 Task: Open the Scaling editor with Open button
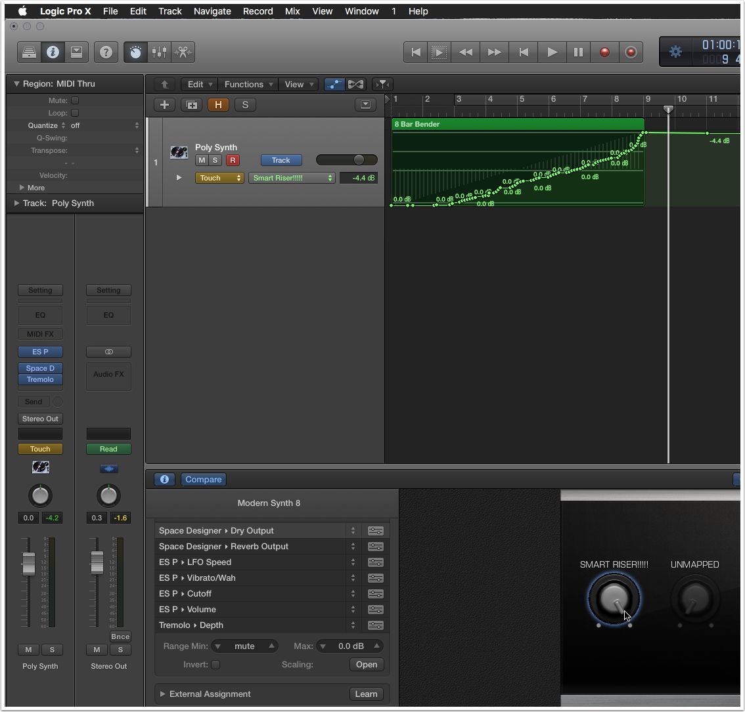tap(367, 665)
